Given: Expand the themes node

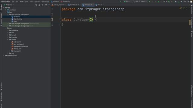Looking at the screenshot, I should [10, 51].
